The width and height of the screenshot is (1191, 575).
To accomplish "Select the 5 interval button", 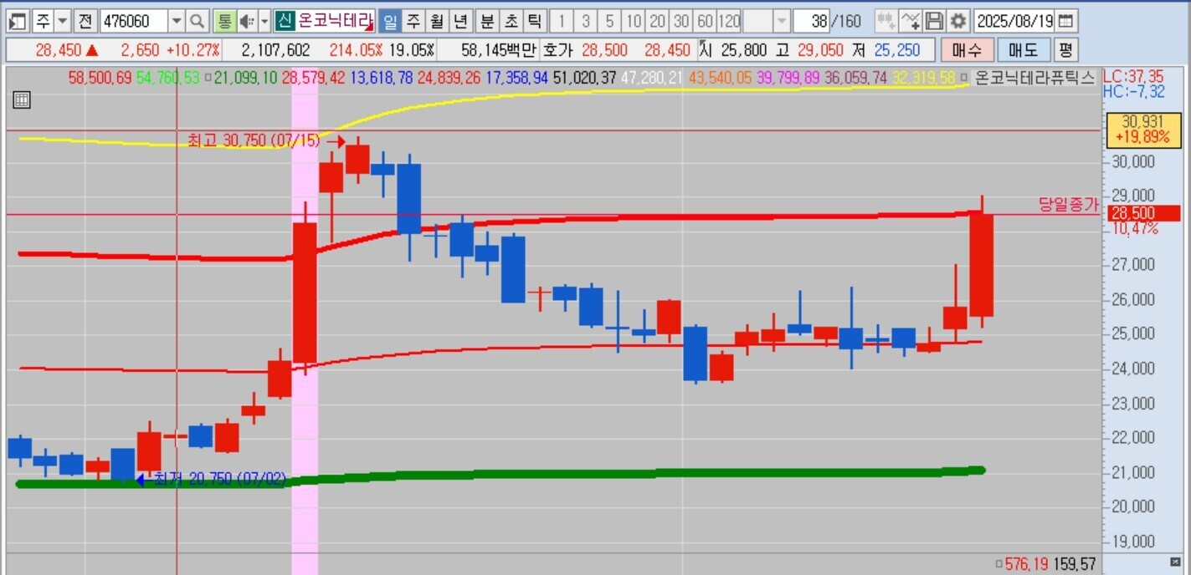I will point(610,21).
